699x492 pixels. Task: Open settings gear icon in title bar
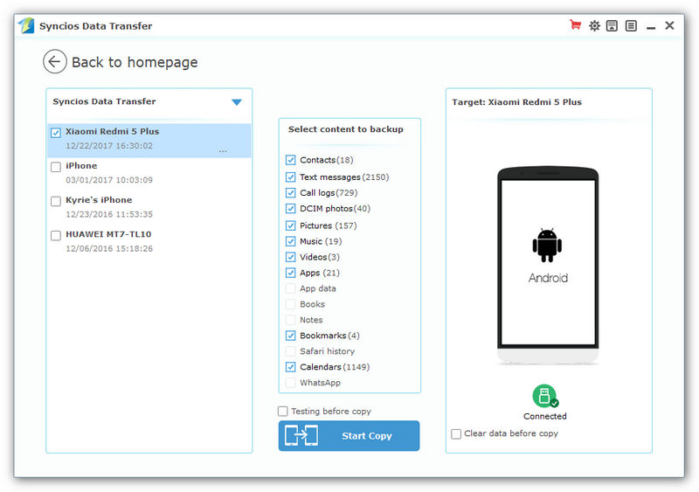tap(594, 26)
